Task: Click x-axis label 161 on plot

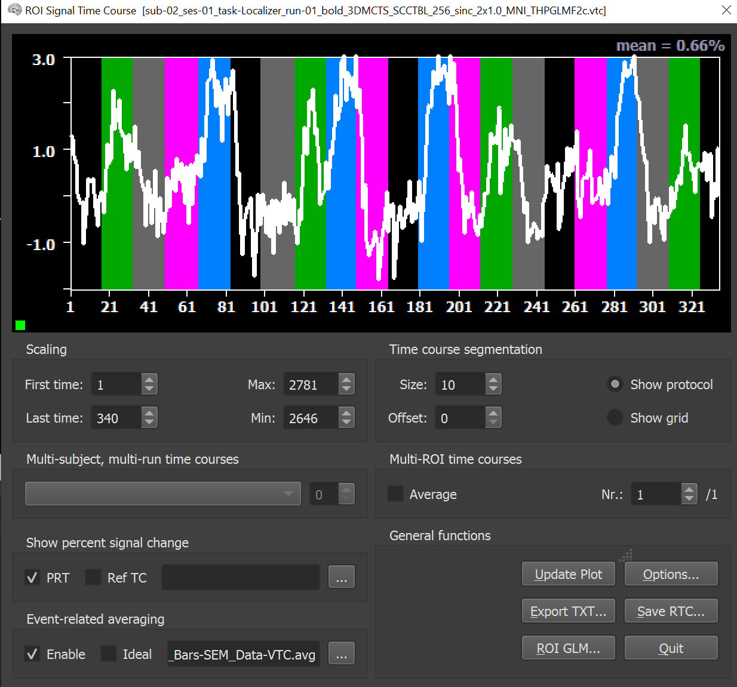Action: [381, 307]
